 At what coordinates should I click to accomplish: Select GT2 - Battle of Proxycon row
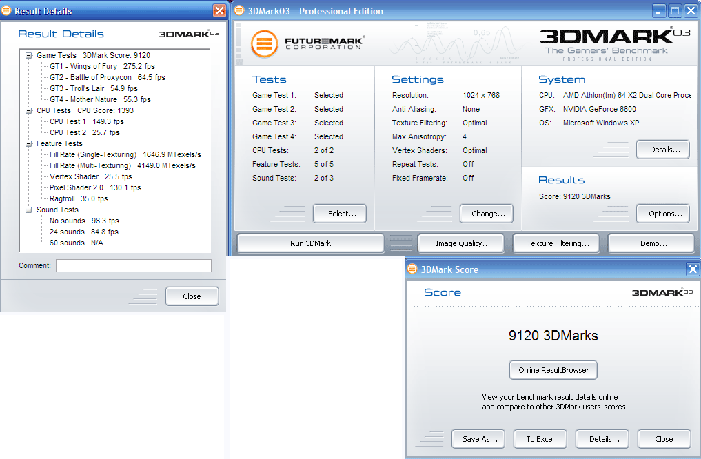coord(108,77)
